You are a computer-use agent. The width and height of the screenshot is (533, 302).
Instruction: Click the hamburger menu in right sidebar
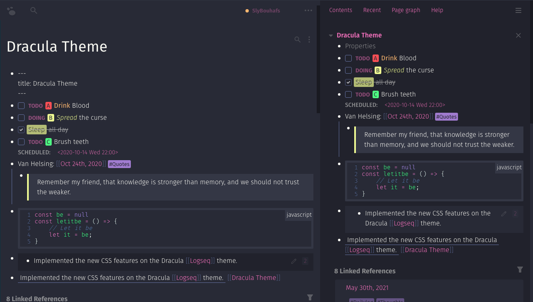click(518, 10)
